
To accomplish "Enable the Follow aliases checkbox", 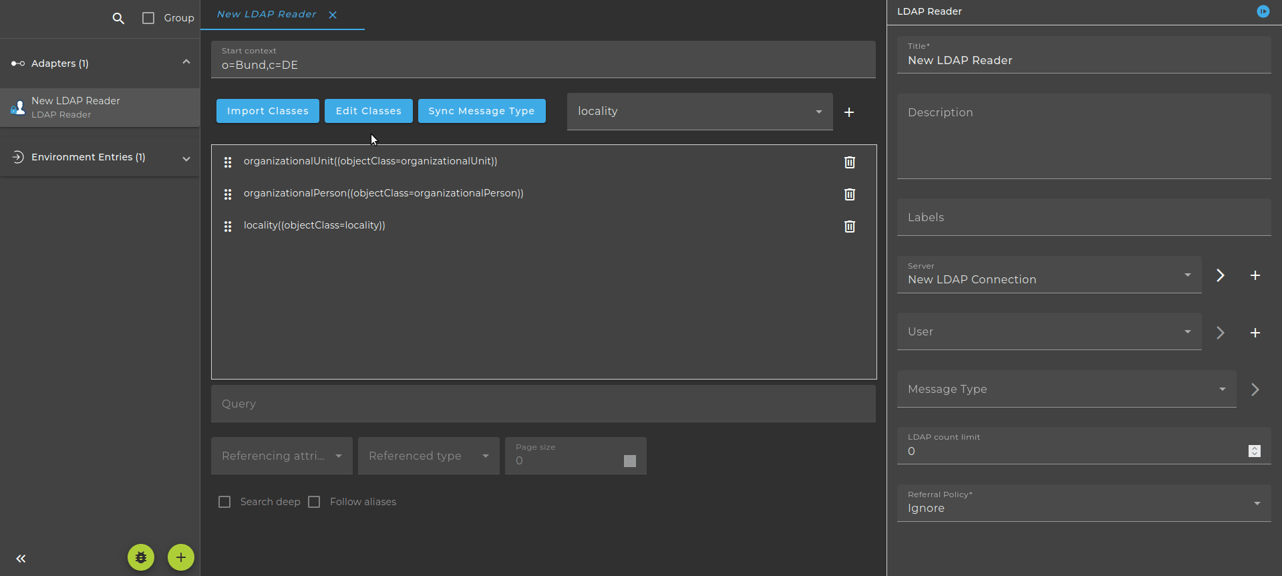I will pos(314,502).
